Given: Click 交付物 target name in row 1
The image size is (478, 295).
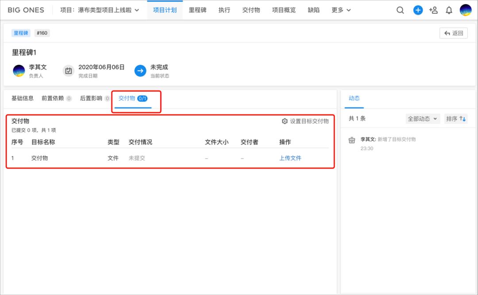Looking at the screenshot, I should 40,158.
